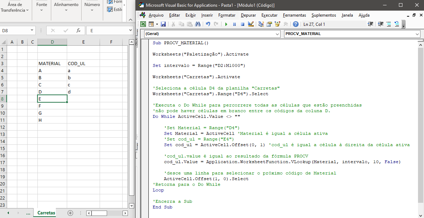Screen dimensions: 424x218
Task: Expand the Número group in Excel ribbon
Action: pyautogui.click(x=92, y=10)
